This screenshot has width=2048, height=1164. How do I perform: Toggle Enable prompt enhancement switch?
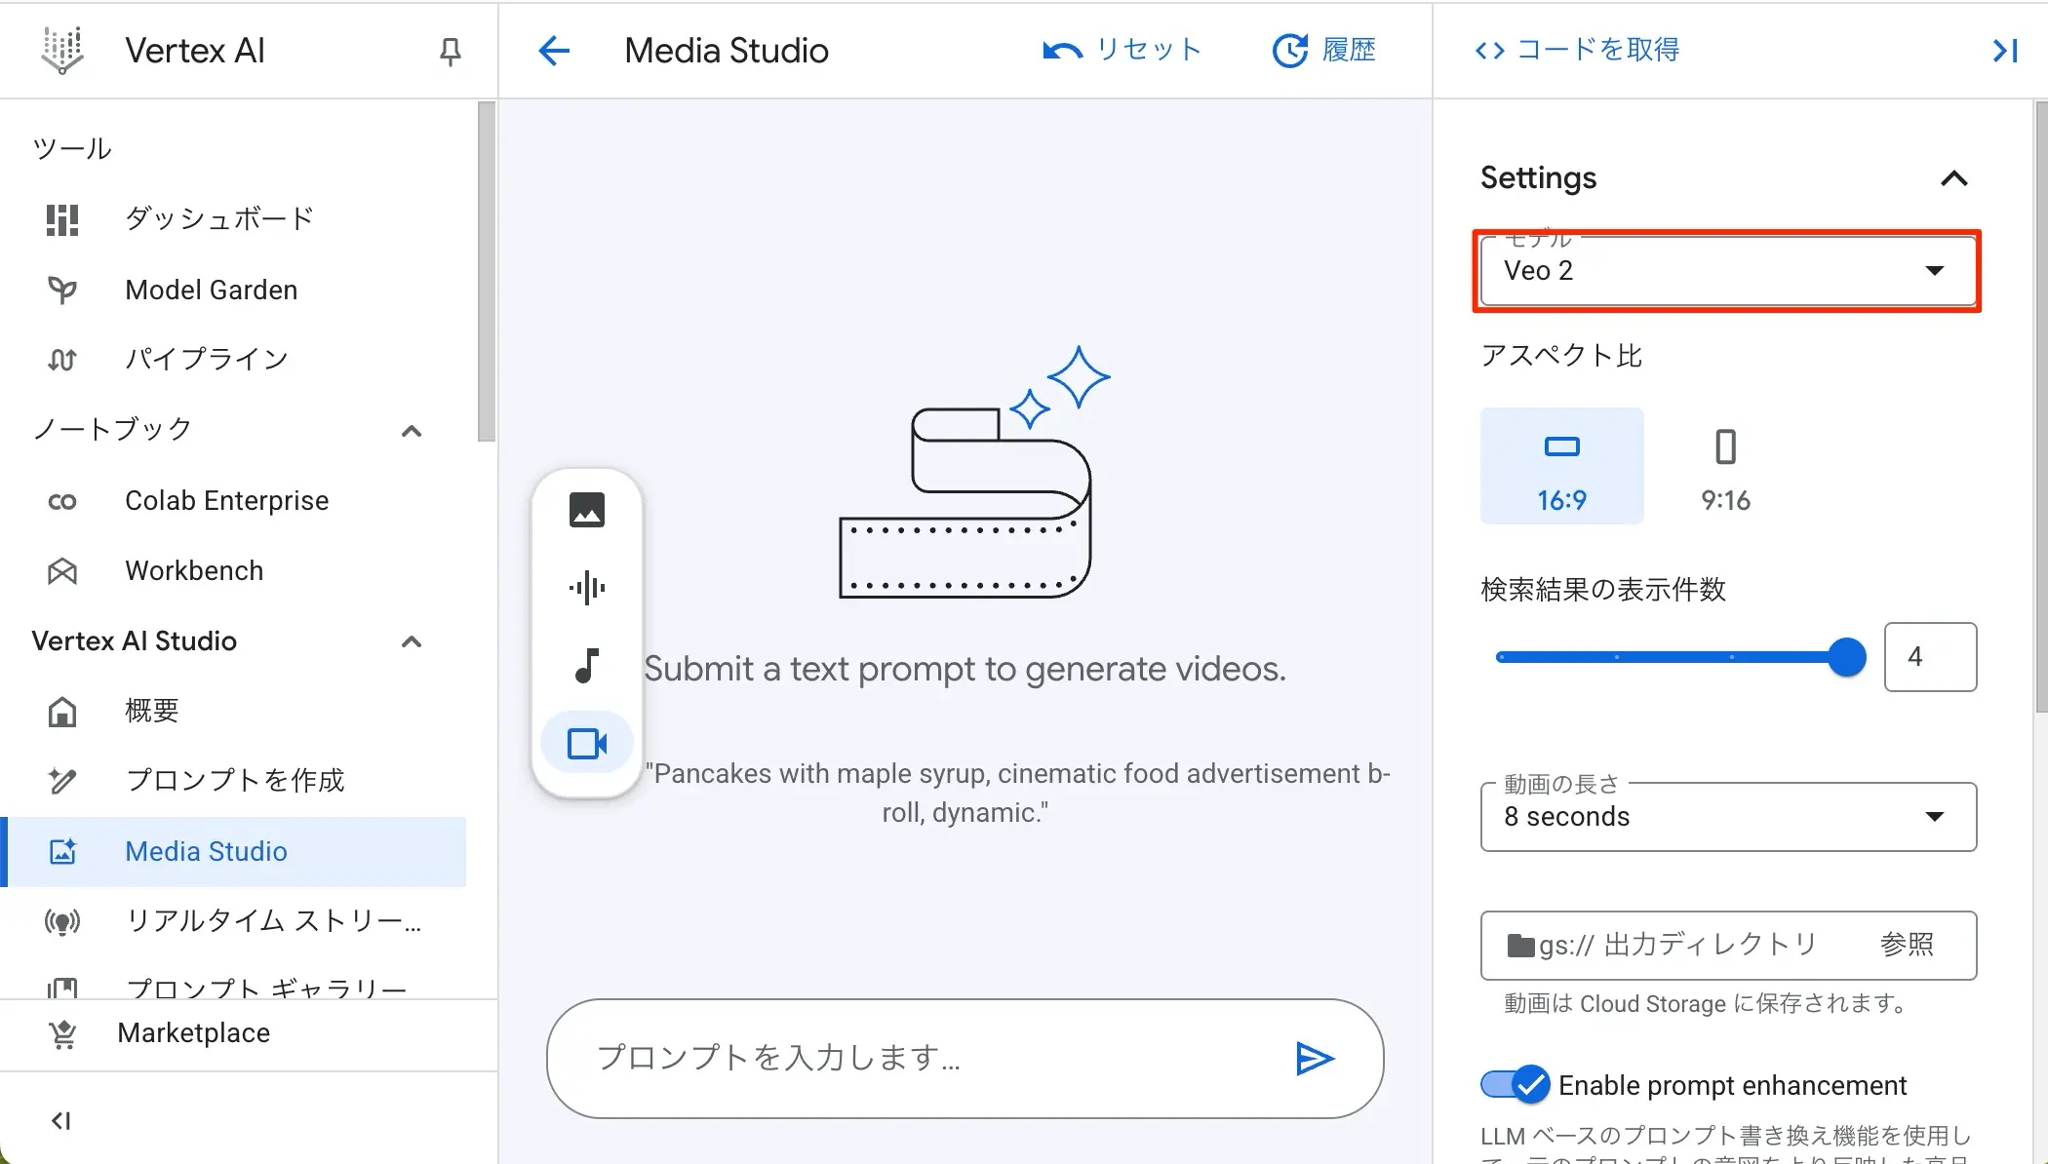[x=1515, y=1085]
